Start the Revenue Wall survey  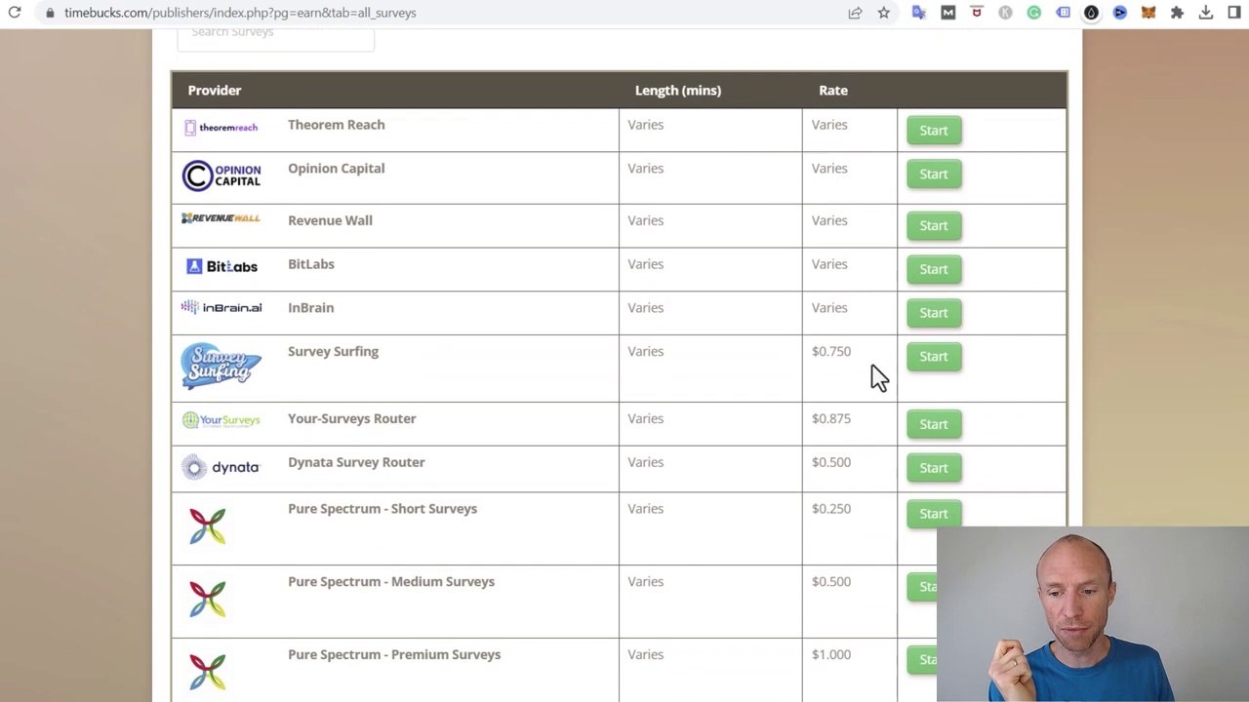pyautogui.click(x=934, y=226)
